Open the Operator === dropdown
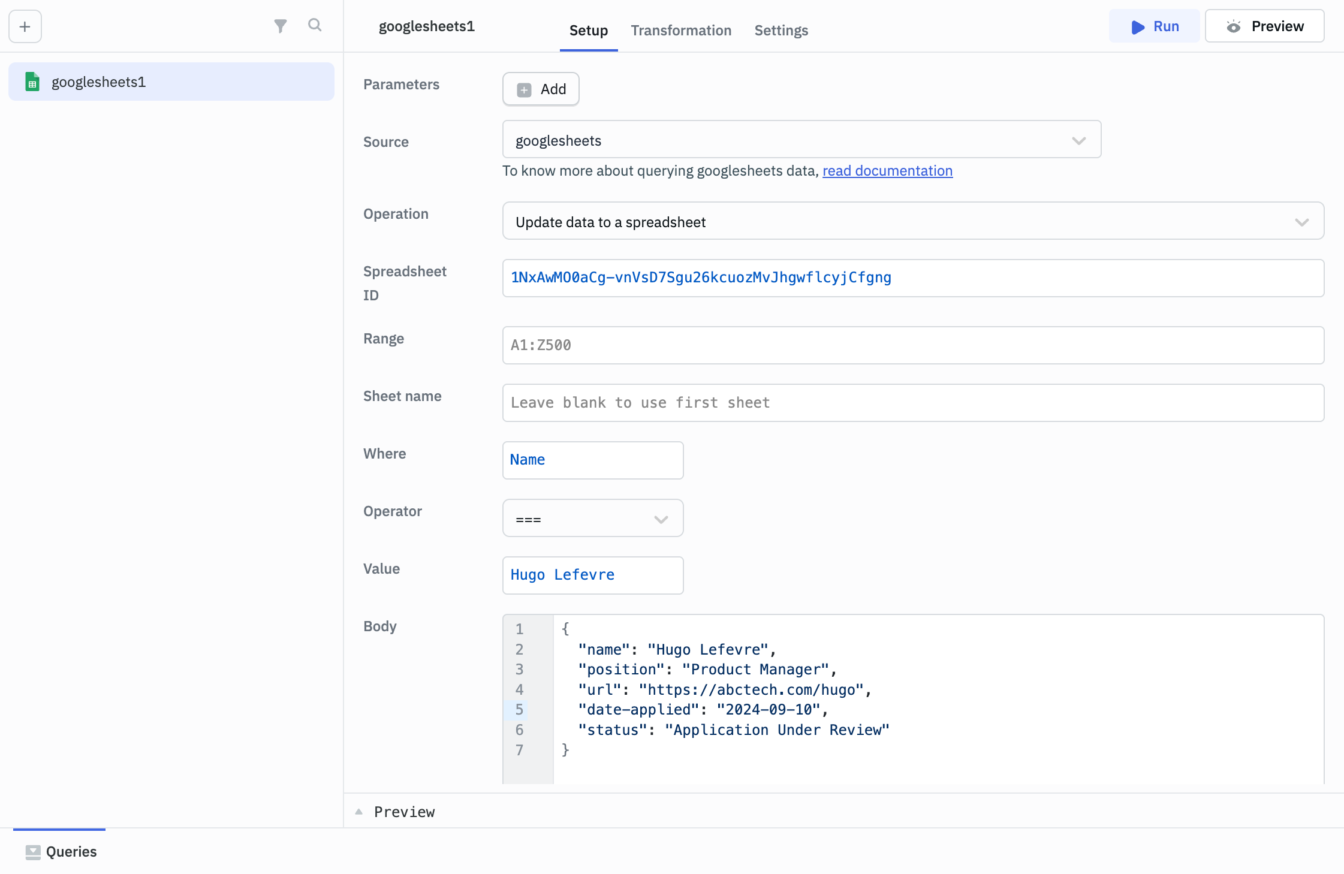1344x874 pixels. pyautogui.click(x=592, y=519)
